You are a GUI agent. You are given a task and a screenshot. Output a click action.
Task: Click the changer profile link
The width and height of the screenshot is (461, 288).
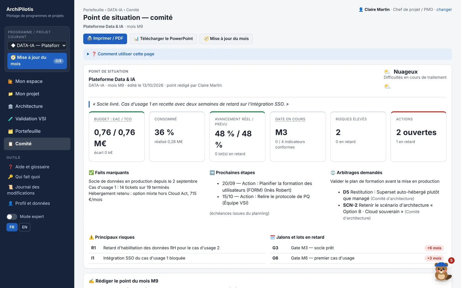[x=444, y=10]
